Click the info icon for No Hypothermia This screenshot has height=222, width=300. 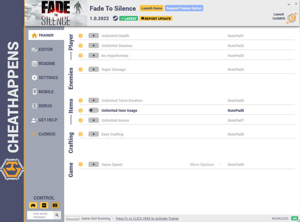coord(81,56)
